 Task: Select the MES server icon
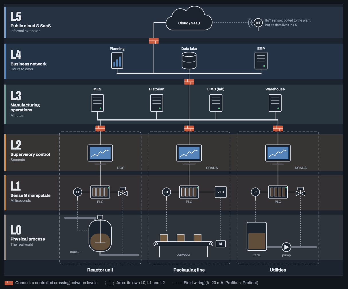pos(97,103)
